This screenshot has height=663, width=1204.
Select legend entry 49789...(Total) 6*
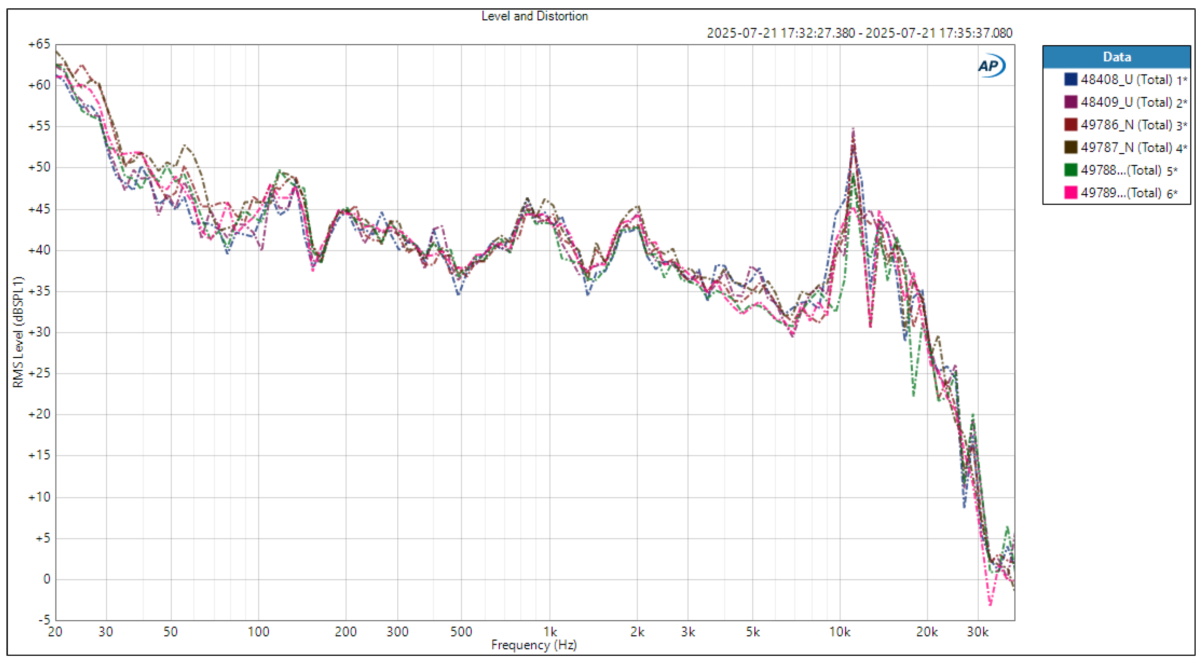coord(1128,193)
